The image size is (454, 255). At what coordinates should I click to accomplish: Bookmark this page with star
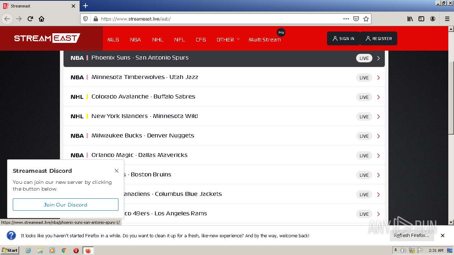tap(366, 19)
